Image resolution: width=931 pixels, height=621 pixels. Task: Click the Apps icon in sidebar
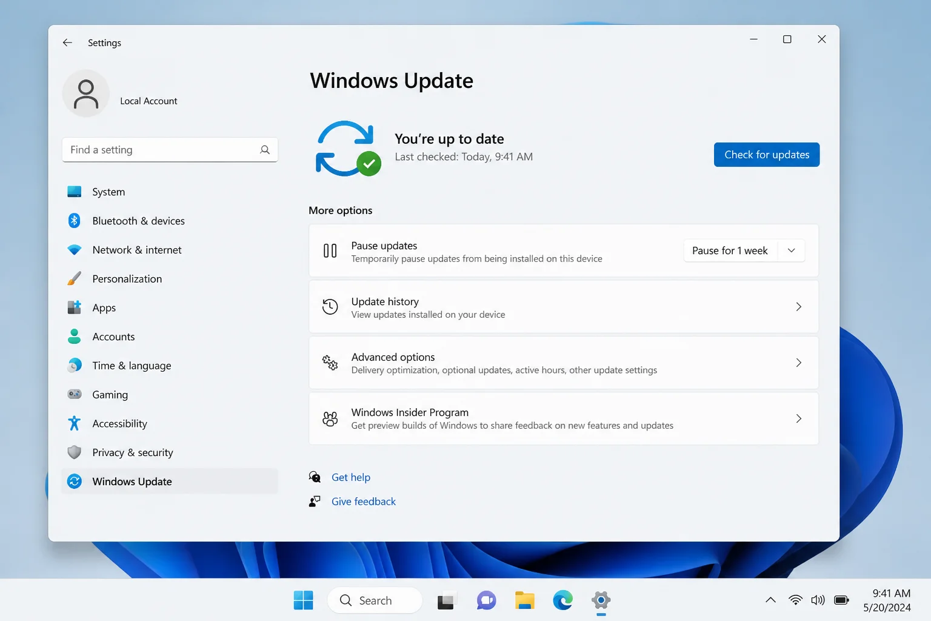pos(75,307)
